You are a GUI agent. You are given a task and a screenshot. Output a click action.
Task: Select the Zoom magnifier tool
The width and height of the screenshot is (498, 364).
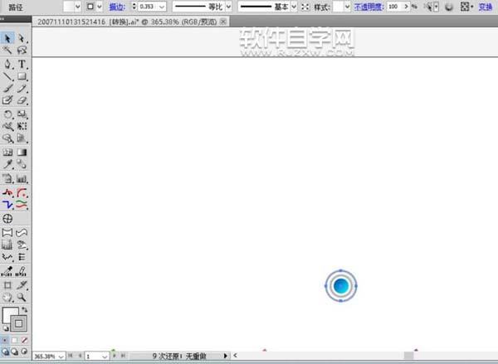tap(22, 297)
